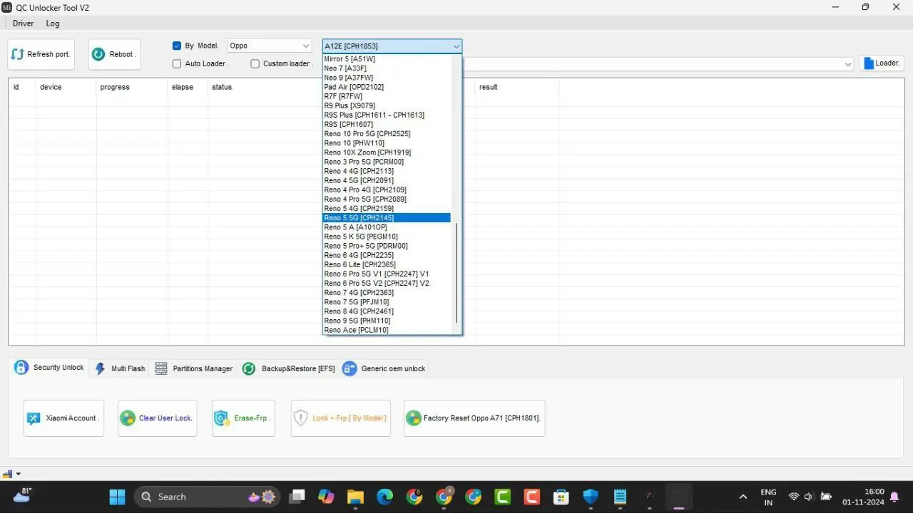The height and width of the screenshot is (513, 913).
Task: Switch to the Generic oem unlock tab
Action: (x=384, y=368)
